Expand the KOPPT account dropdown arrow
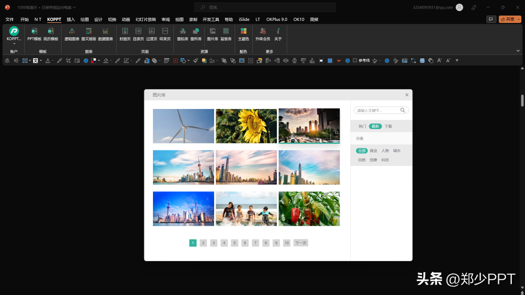Viewport: 525px width, 295px height. pos(14,43)
